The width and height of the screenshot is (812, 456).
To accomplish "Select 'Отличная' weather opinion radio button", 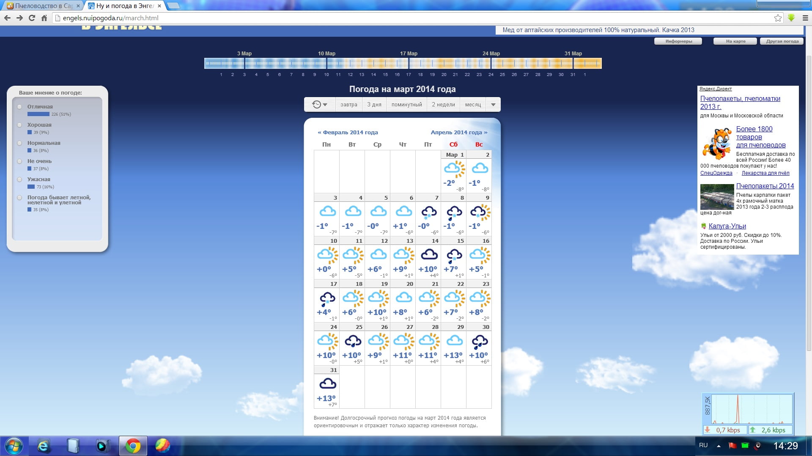I will [19, 107].
